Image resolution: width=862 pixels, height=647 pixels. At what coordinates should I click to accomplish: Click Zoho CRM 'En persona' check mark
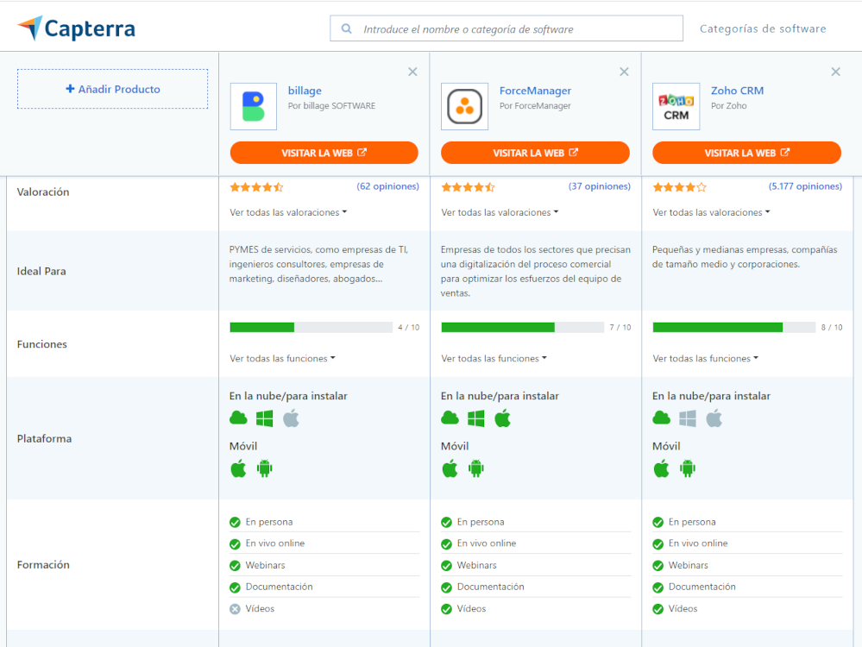point(658,522)
